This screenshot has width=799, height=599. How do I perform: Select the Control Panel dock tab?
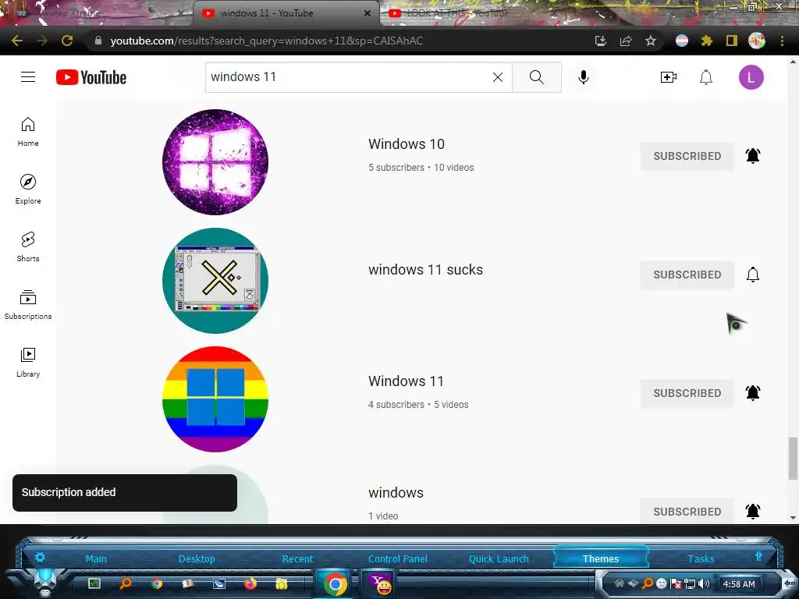(x=398, y=558)
